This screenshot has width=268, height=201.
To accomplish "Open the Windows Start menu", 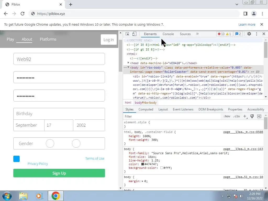I will click(7, 196).
